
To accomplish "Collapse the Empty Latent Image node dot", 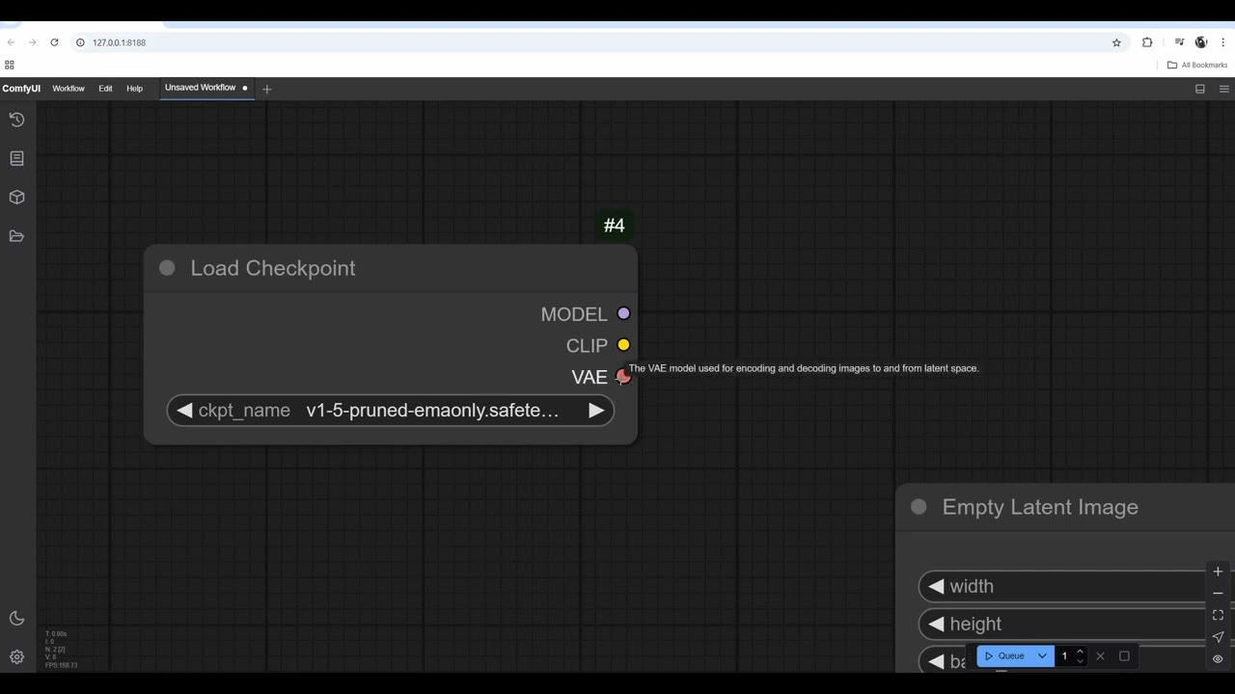I will point(919,507).
